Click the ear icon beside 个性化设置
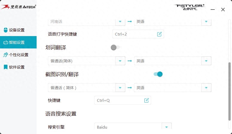 (x=5, y=55)
